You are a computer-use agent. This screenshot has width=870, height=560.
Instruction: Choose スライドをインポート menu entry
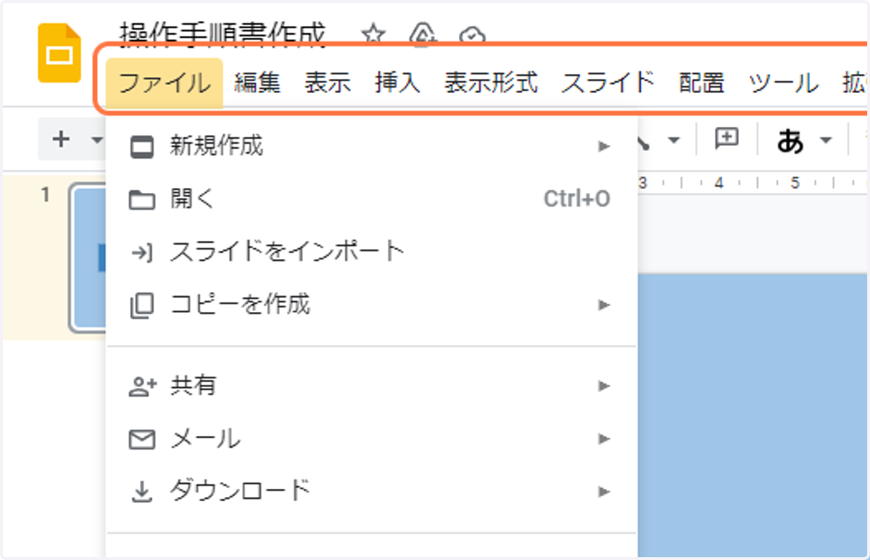pos(371,252)
